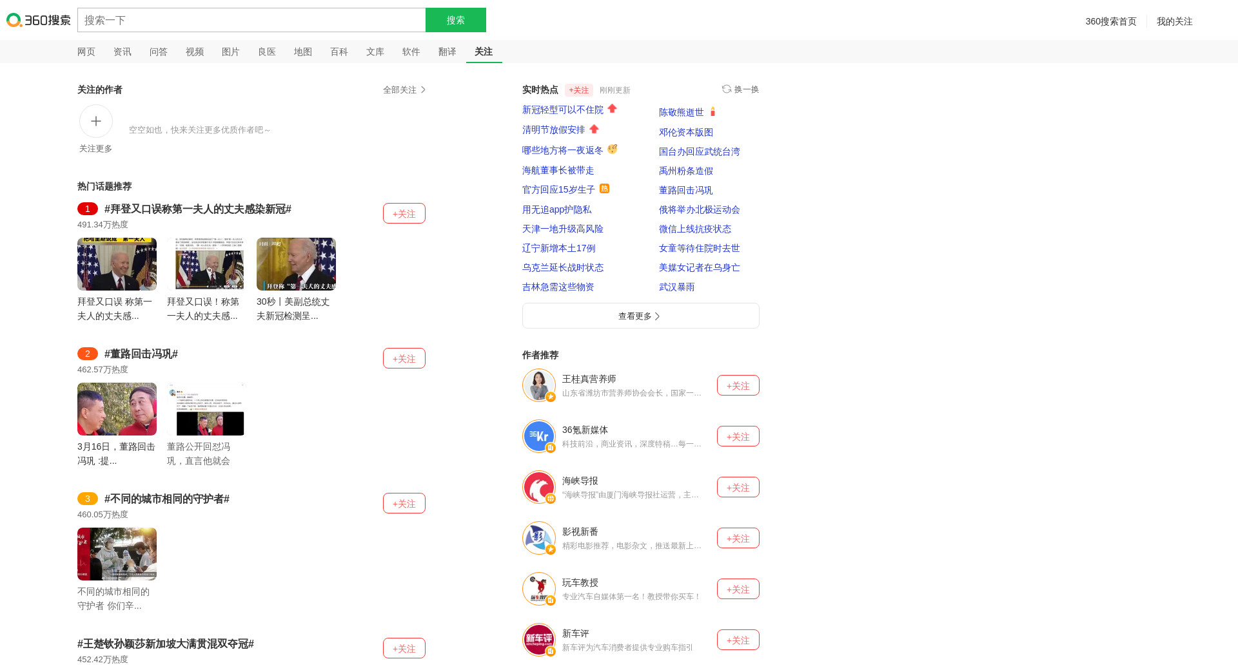Switch to the 资讯 tab
This screenshot has width=1238, height=670.
coord(122,52)
